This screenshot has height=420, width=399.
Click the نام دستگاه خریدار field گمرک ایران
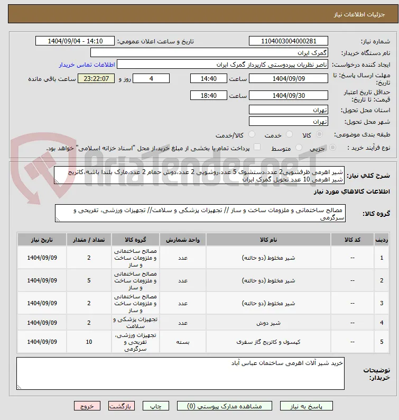click(209, 52)
